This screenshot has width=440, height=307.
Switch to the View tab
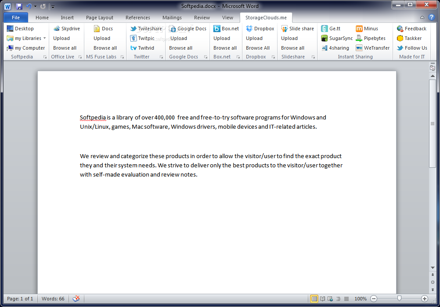(x=227, y=18)
